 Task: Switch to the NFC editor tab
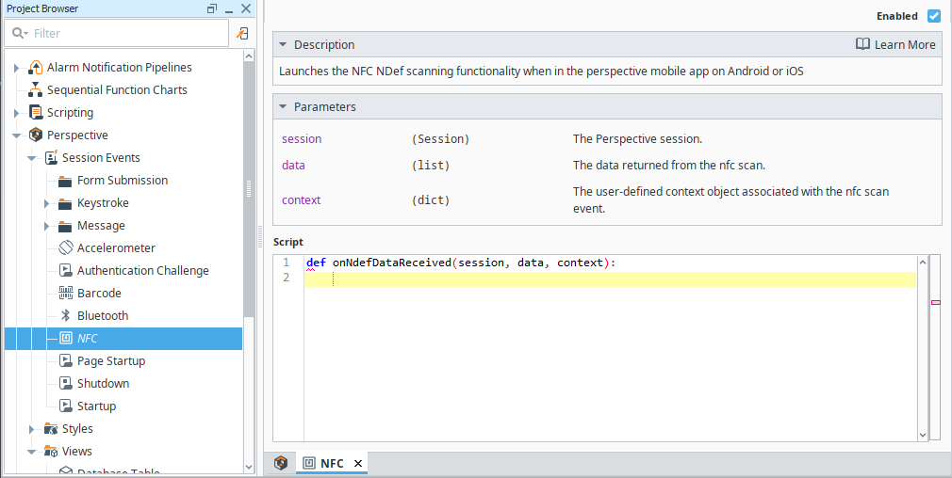pos(332,464)
